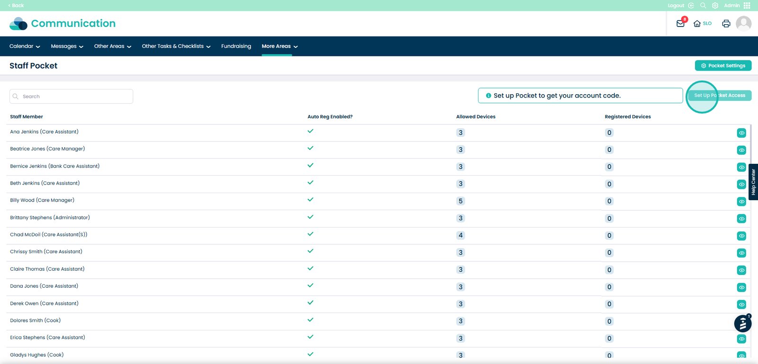Open the chat widget bubble icon

point(742,324)
